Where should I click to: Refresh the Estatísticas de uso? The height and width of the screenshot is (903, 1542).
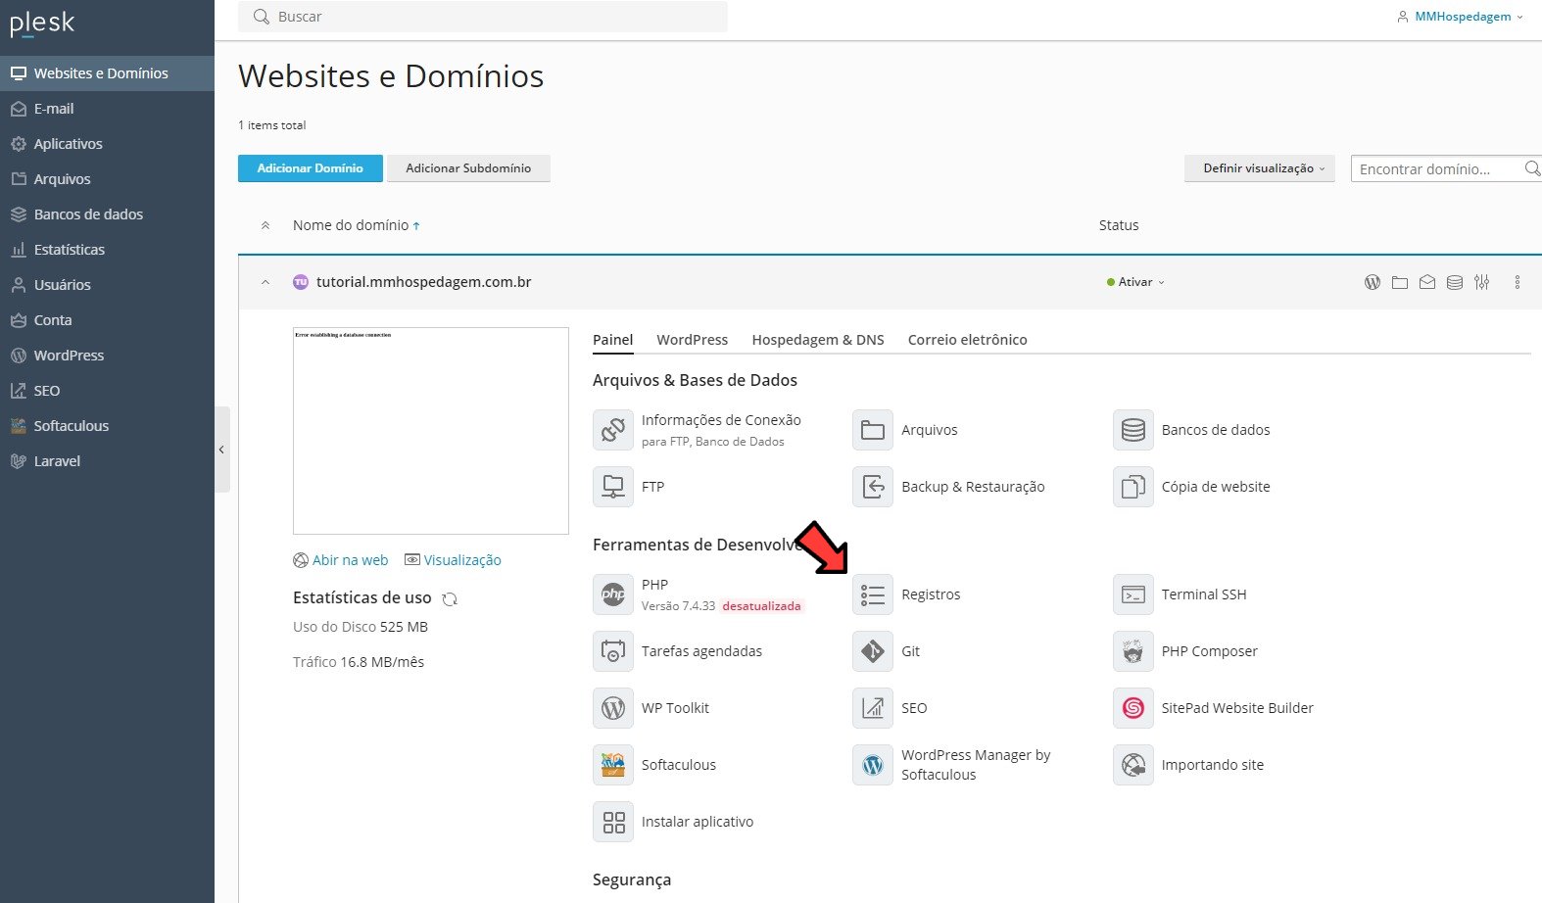450,598
